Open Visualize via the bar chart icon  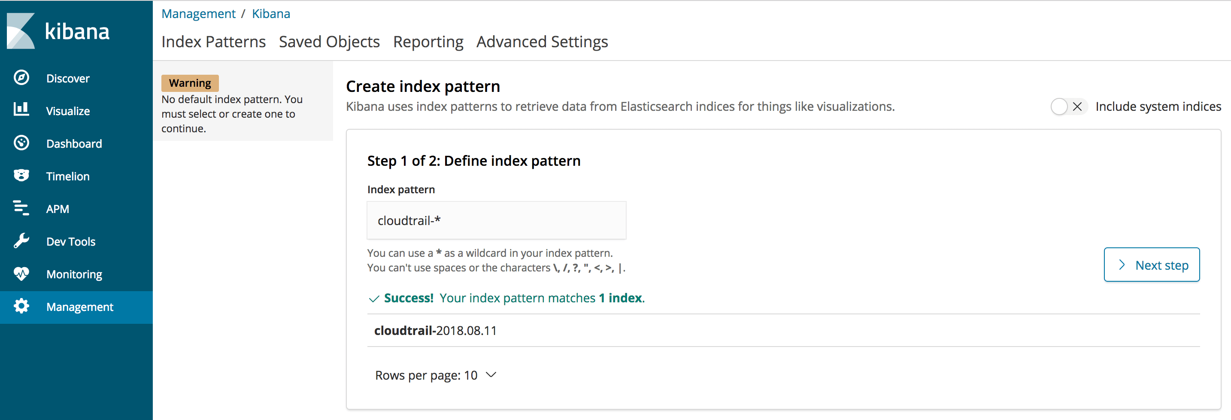click(x=21, y=110)
